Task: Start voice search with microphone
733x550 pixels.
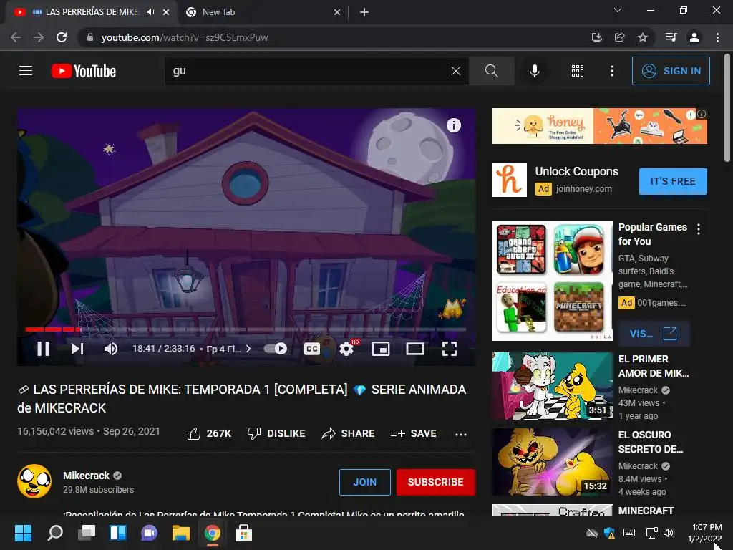Action: pyautogui.click(x=534, y=71)
